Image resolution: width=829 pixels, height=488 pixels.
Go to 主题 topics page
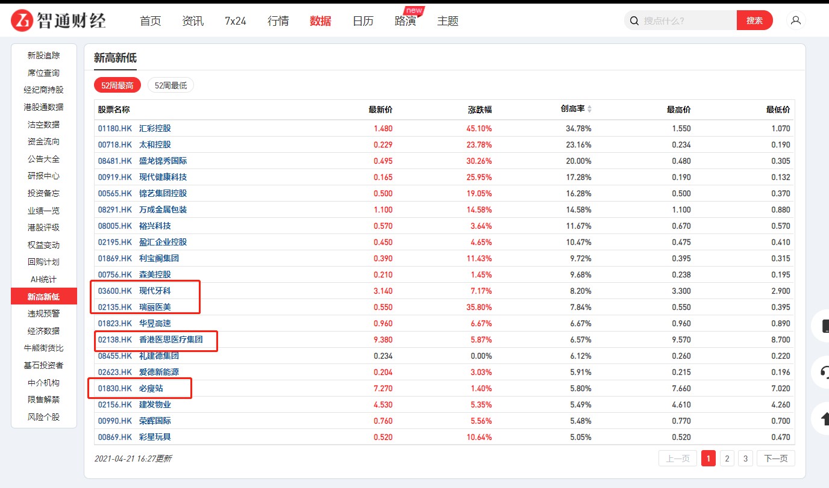pos(448,21)
